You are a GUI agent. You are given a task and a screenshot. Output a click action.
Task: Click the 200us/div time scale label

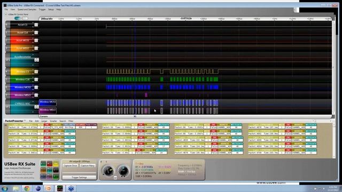click(46, 19)
